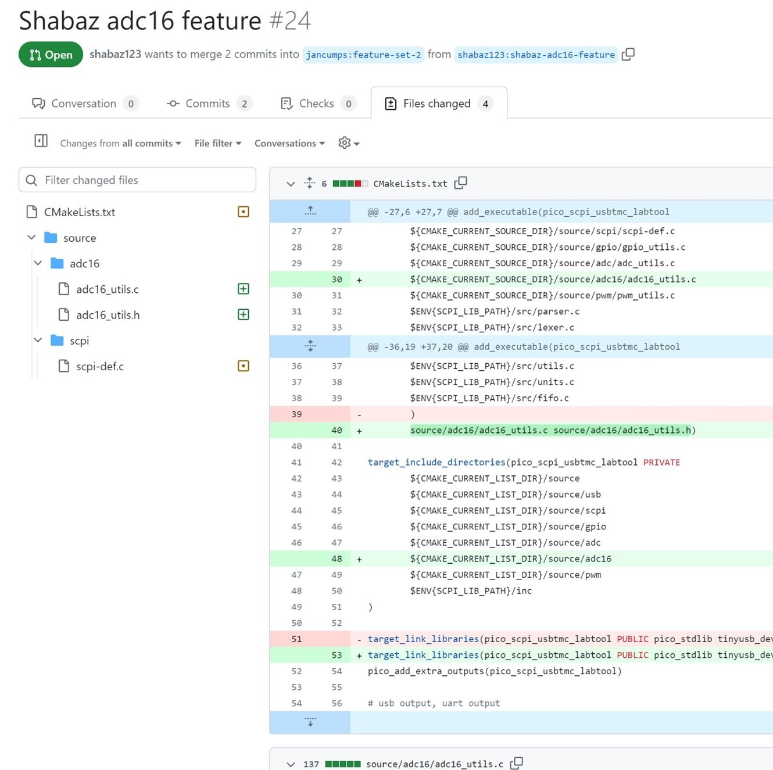
Task: Click adc16 folder icon in tree
Action: 57,263
